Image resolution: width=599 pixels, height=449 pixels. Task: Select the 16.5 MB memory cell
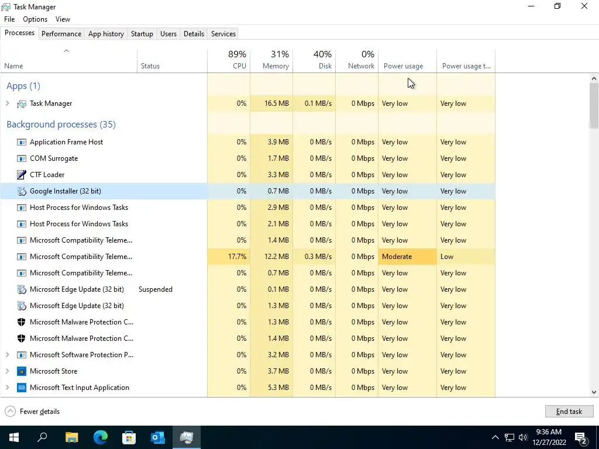271,103
